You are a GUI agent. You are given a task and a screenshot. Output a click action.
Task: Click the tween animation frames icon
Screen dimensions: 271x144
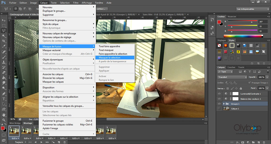point(53,142)
